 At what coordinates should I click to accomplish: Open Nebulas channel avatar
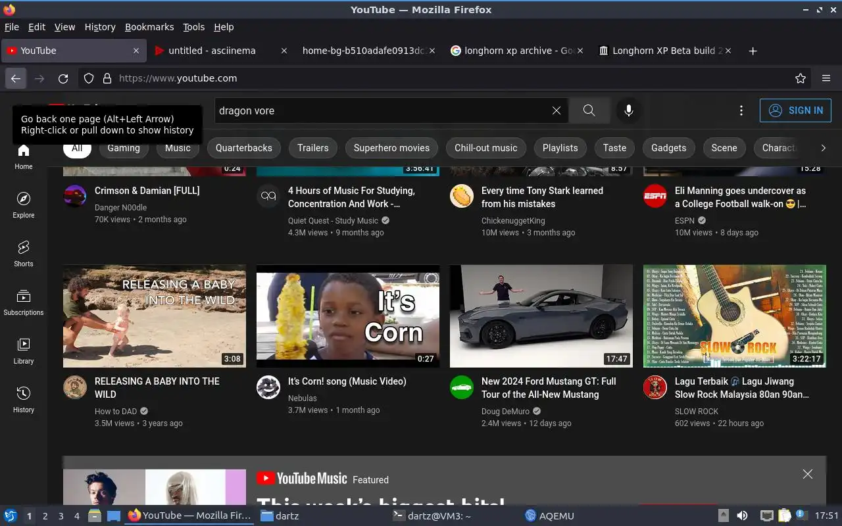pyautogui.click(x=268, y=387)
